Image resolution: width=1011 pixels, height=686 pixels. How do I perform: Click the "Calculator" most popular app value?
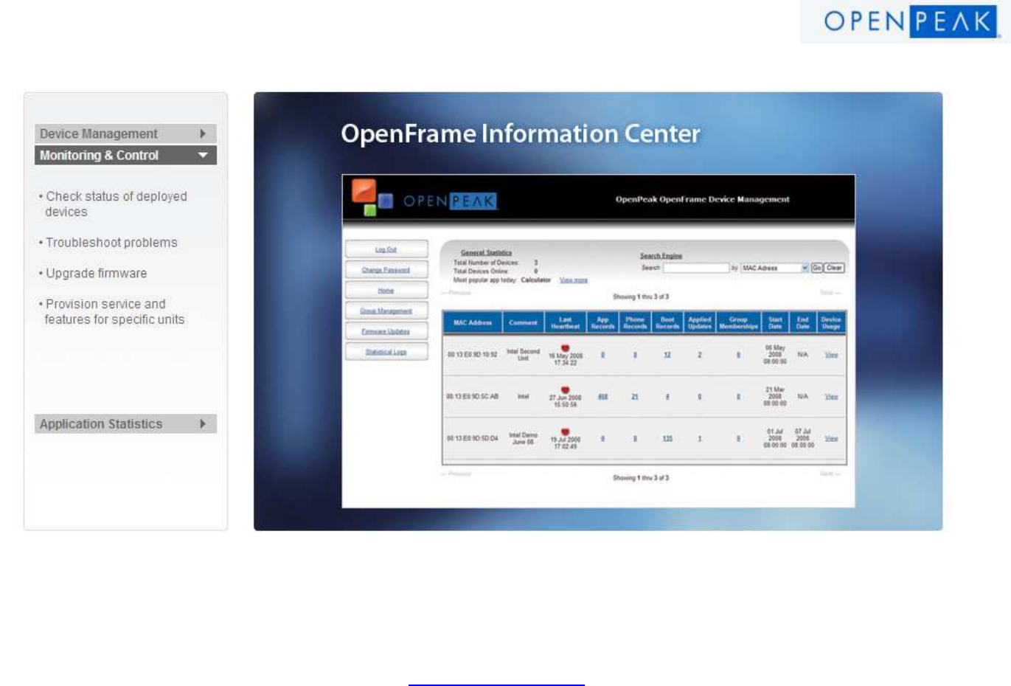coord(536,280)
